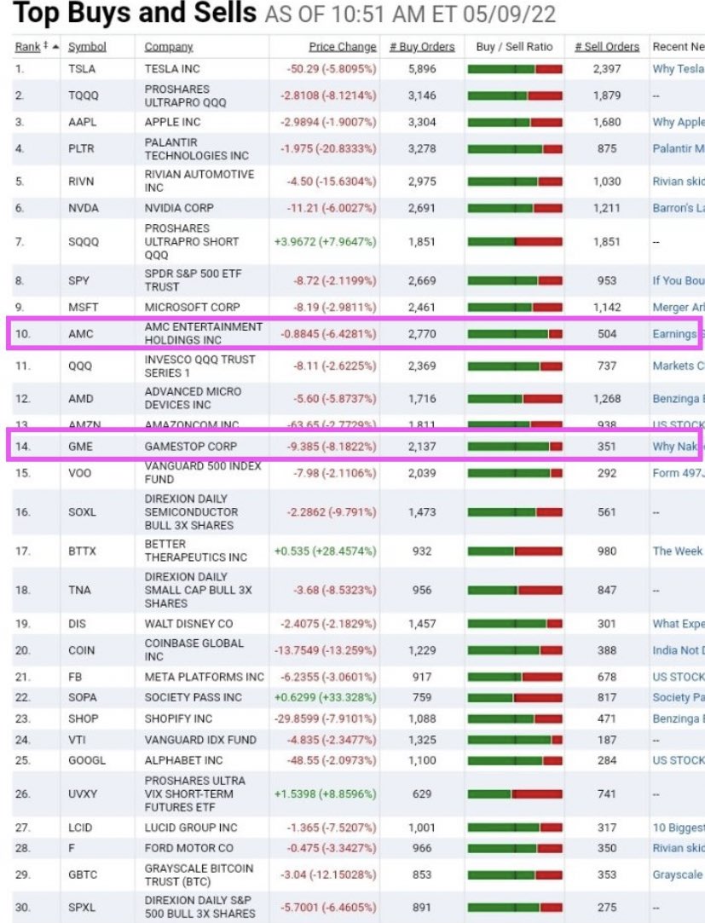This screenshot has width=705, height=923.
Task: Click TSLA buy/sell ratio bar
Action: [x=515, y=70]
